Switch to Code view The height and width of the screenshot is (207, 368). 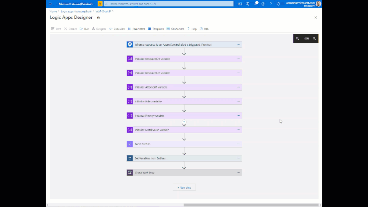(x=117, y=29)
